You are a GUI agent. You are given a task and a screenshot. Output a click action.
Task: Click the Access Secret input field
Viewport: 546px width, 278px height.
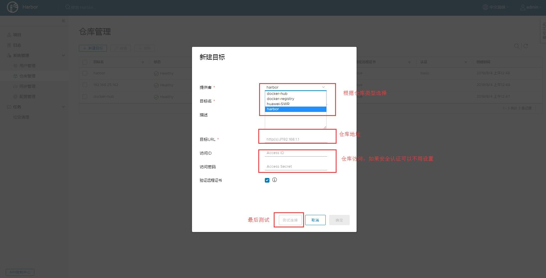[296, 167]
